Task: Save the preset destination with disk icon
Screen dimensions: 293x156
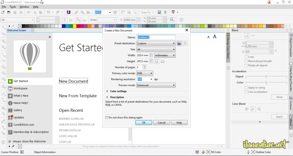Action: (x=179, y=43)
